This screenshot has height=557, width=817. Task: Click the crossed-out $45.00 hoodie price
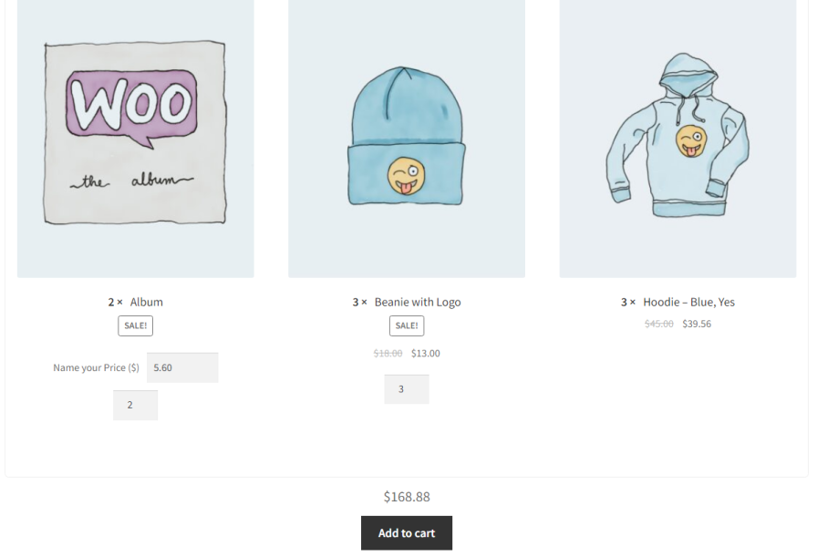click(658, 325)
